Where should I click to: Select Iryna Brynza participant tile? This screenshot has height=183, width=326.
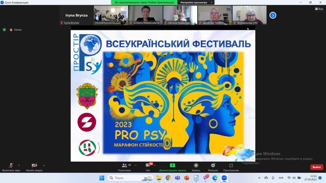[76, 15]
